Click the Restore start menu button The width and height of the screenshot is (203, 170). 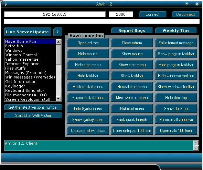(88, 87)
